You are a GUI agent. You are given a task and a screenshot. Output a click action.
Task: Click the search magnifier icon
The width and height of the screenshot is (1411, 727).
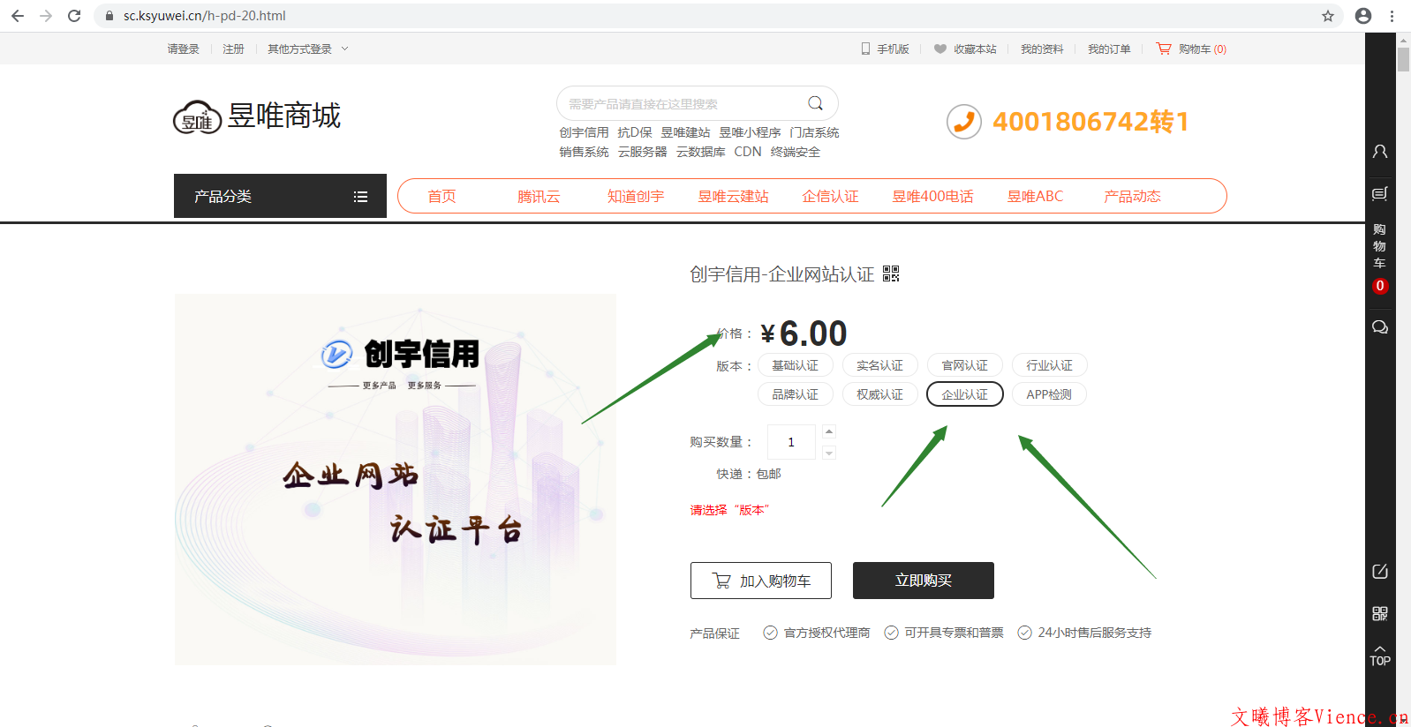(x=815, y=103)
